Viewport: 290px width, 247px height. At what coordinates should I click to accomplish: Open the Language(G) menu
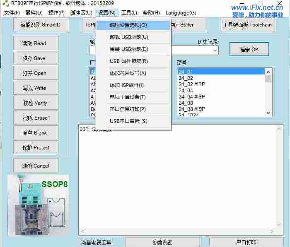(x=181, y=13)
